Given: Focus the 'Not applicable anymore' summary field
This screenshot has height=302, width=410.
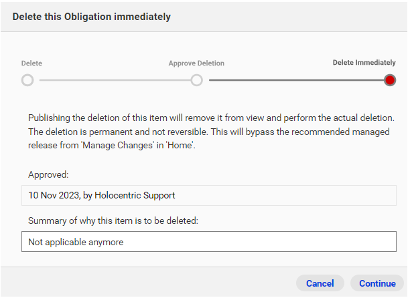Looking at the screenshot, I should click(209, 241).
